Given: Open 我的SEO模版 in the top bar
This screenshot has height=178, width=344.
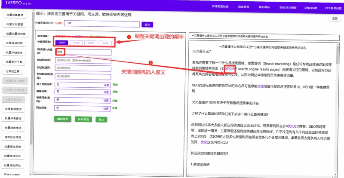Looking at the screenshot, I should click(288, 7).
